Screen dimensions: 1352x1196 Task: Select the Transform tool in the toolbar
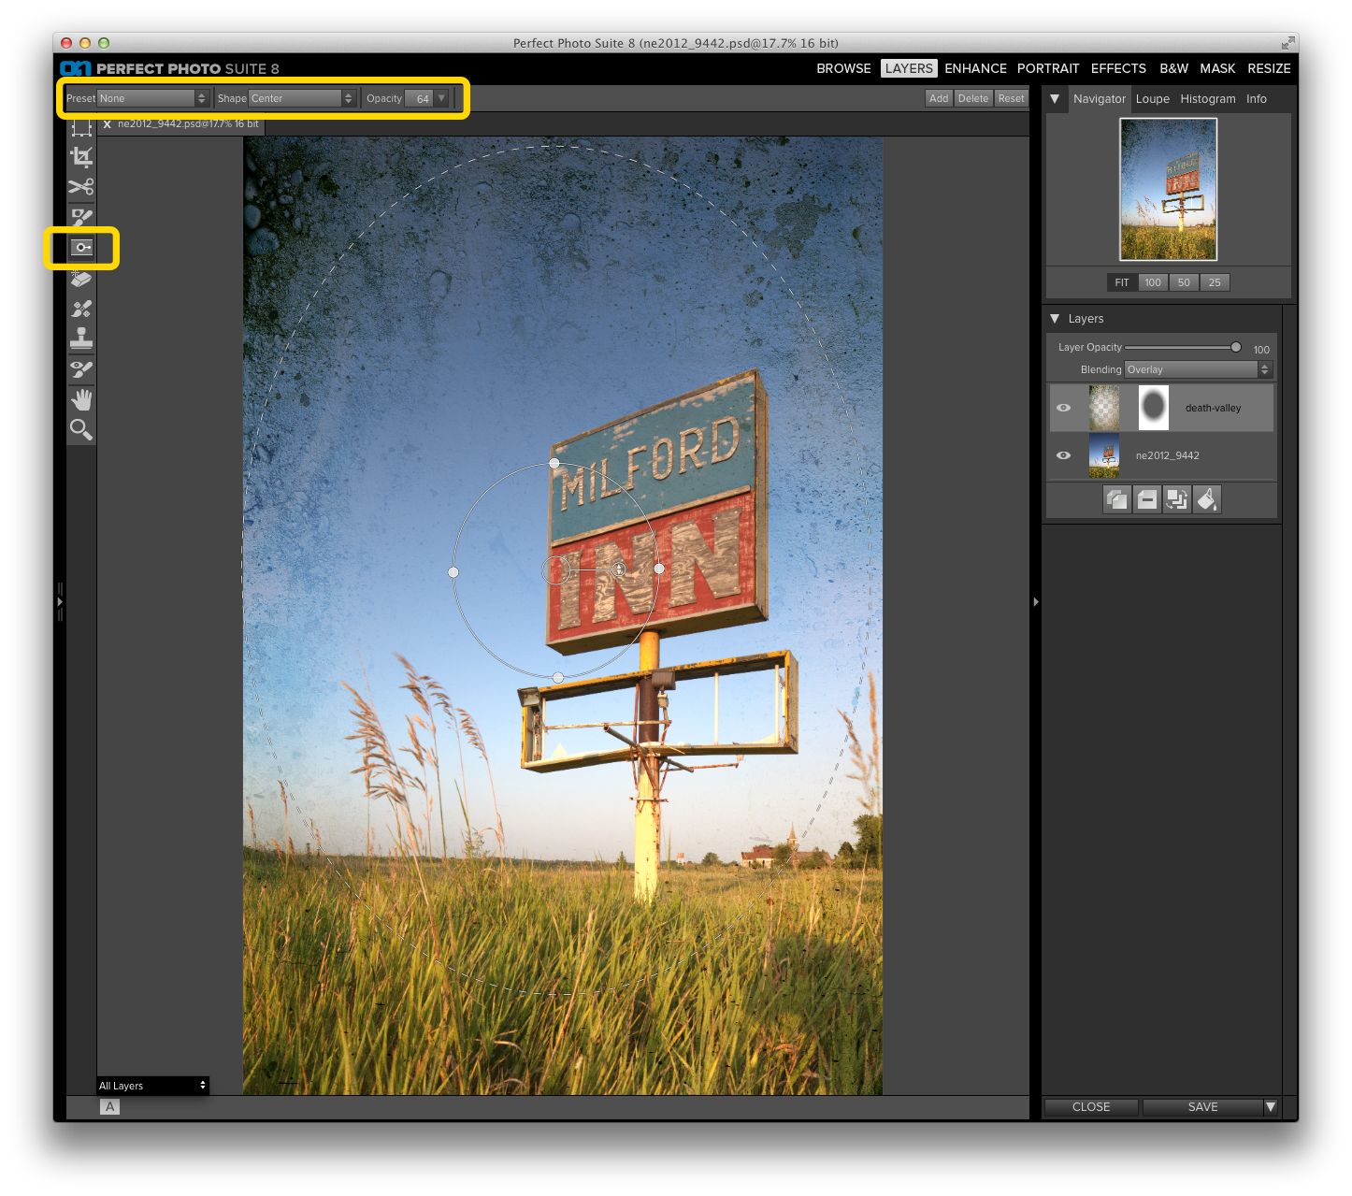click(81, 128)
